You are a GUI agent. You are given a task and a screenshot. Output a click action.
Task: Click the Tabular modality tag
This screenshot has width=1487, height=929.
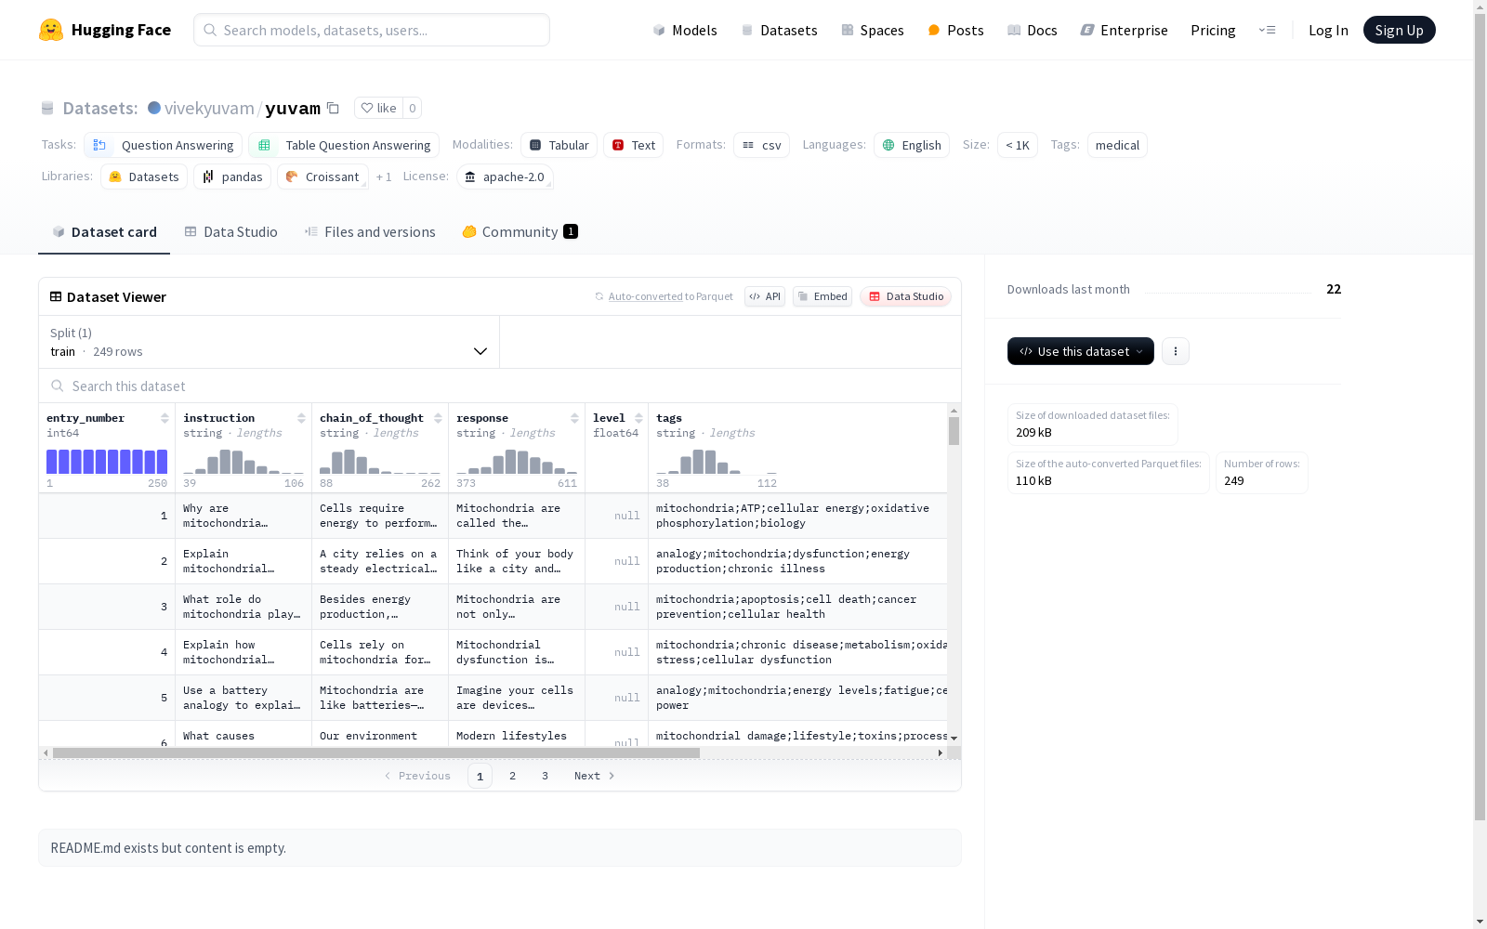[559, 145]
